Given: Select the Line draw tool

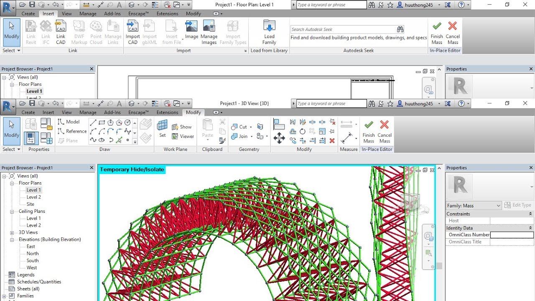Looking at the screenshot, I should (93, 122).
